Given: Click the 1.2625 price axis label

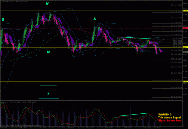Looking at the screenshot, I should click(185, 89).
